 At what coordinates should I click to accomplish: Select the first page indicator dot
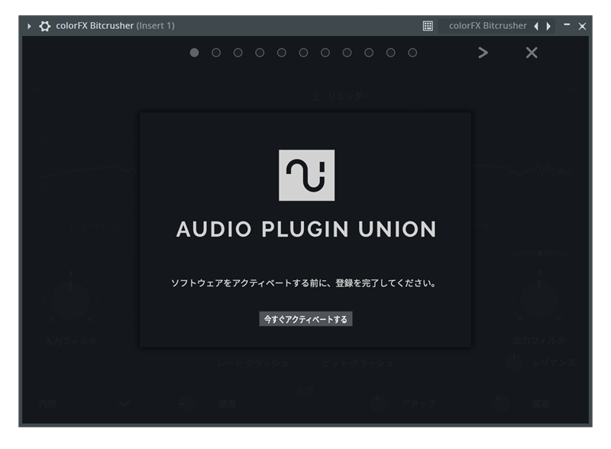pyautogui.click(x=194, y=53)
